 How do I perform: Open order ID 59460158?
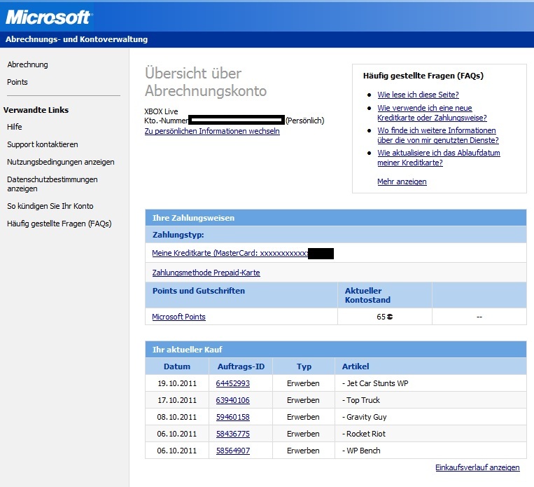click(232, 417)
